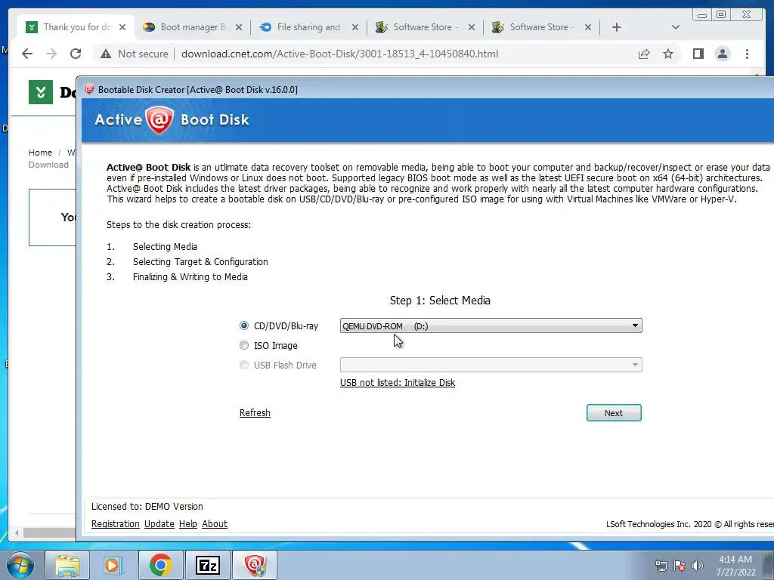The image size is (774, 580).
Task: Close the second Software Store tab
Action: tap(588, 27)
